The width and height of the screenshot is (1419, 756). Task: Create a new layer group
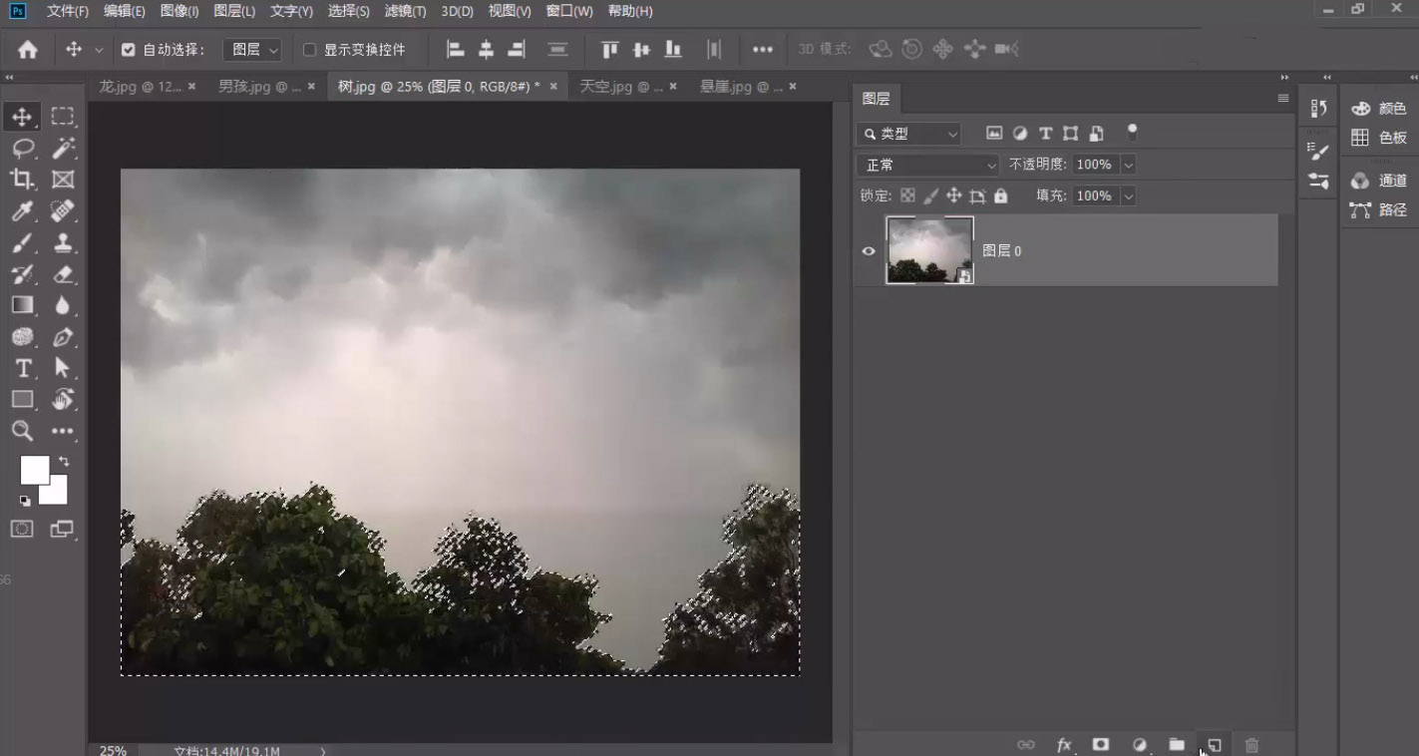[1177, 745]
